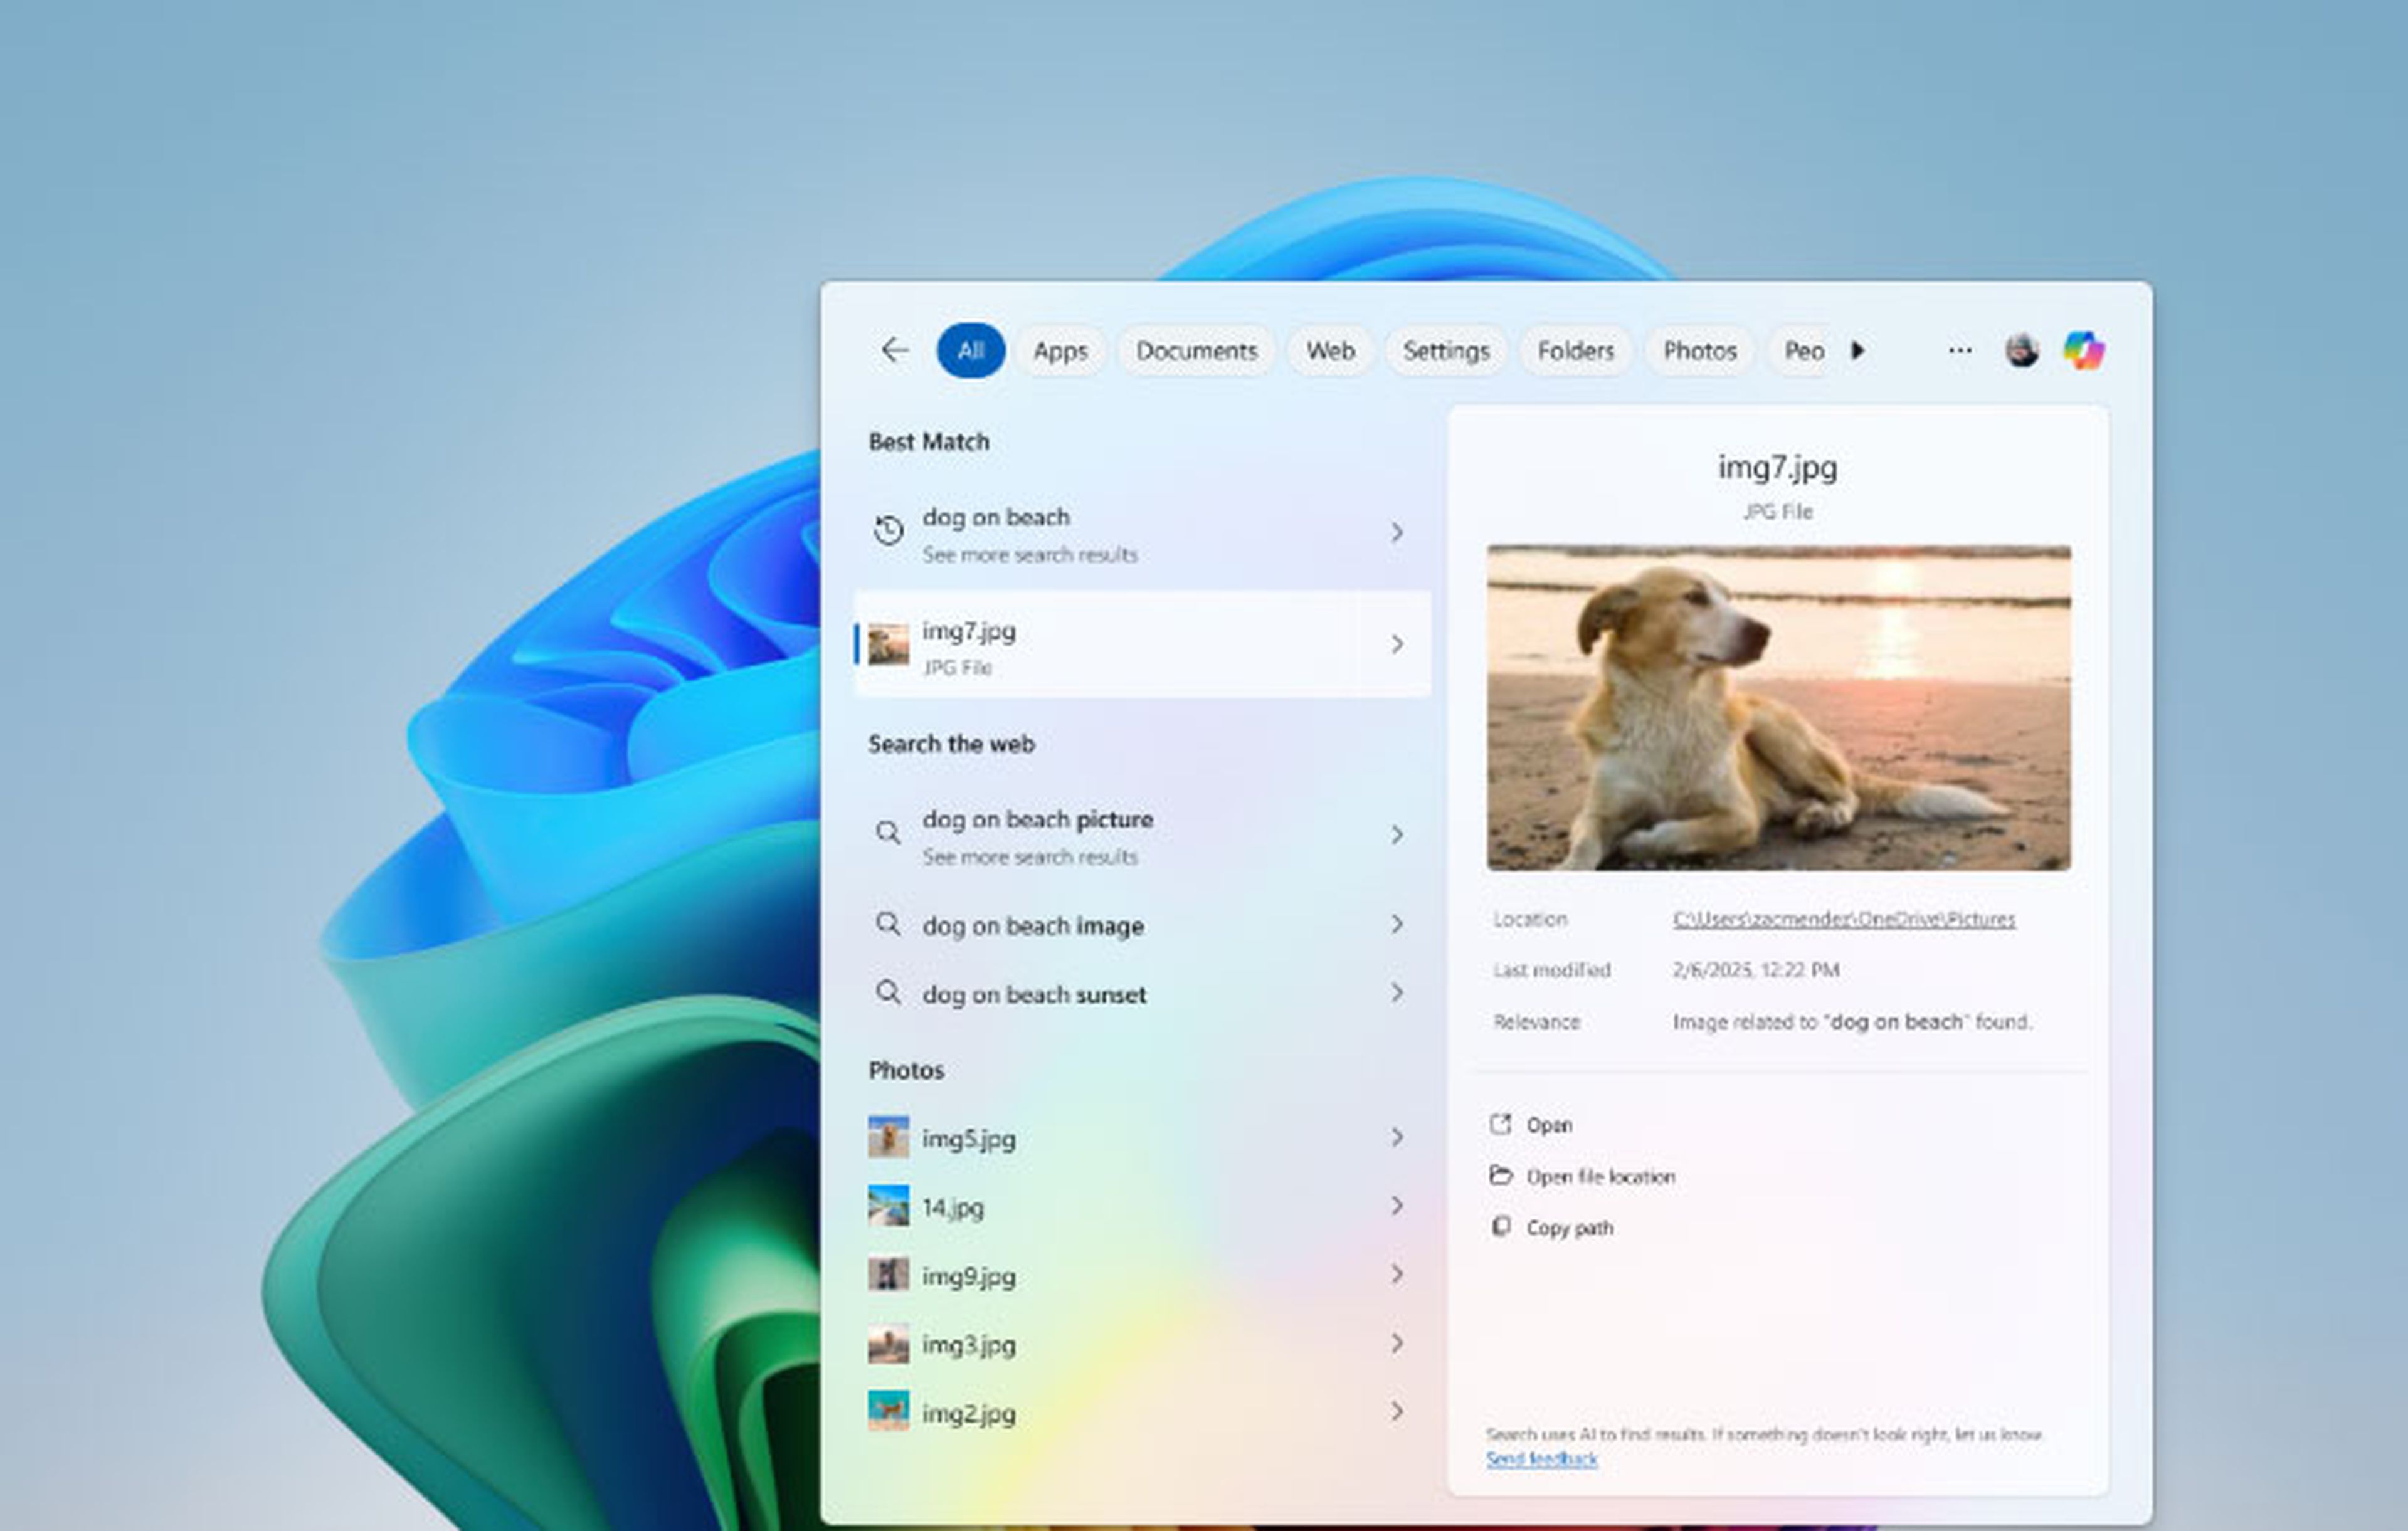Expand the chevron for 14.jpg

click(x=1397, y=1205)
